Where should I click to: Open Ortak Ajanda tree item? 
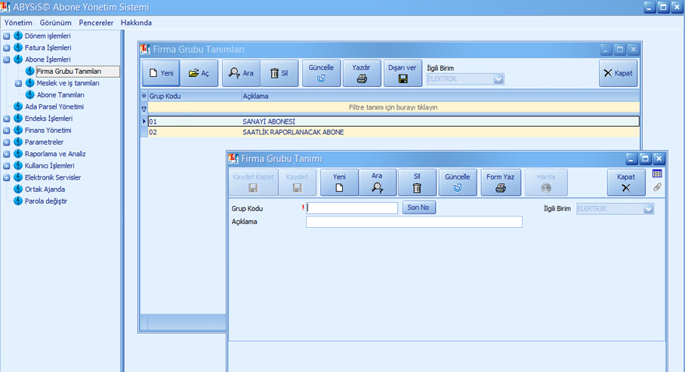point(45,189)
